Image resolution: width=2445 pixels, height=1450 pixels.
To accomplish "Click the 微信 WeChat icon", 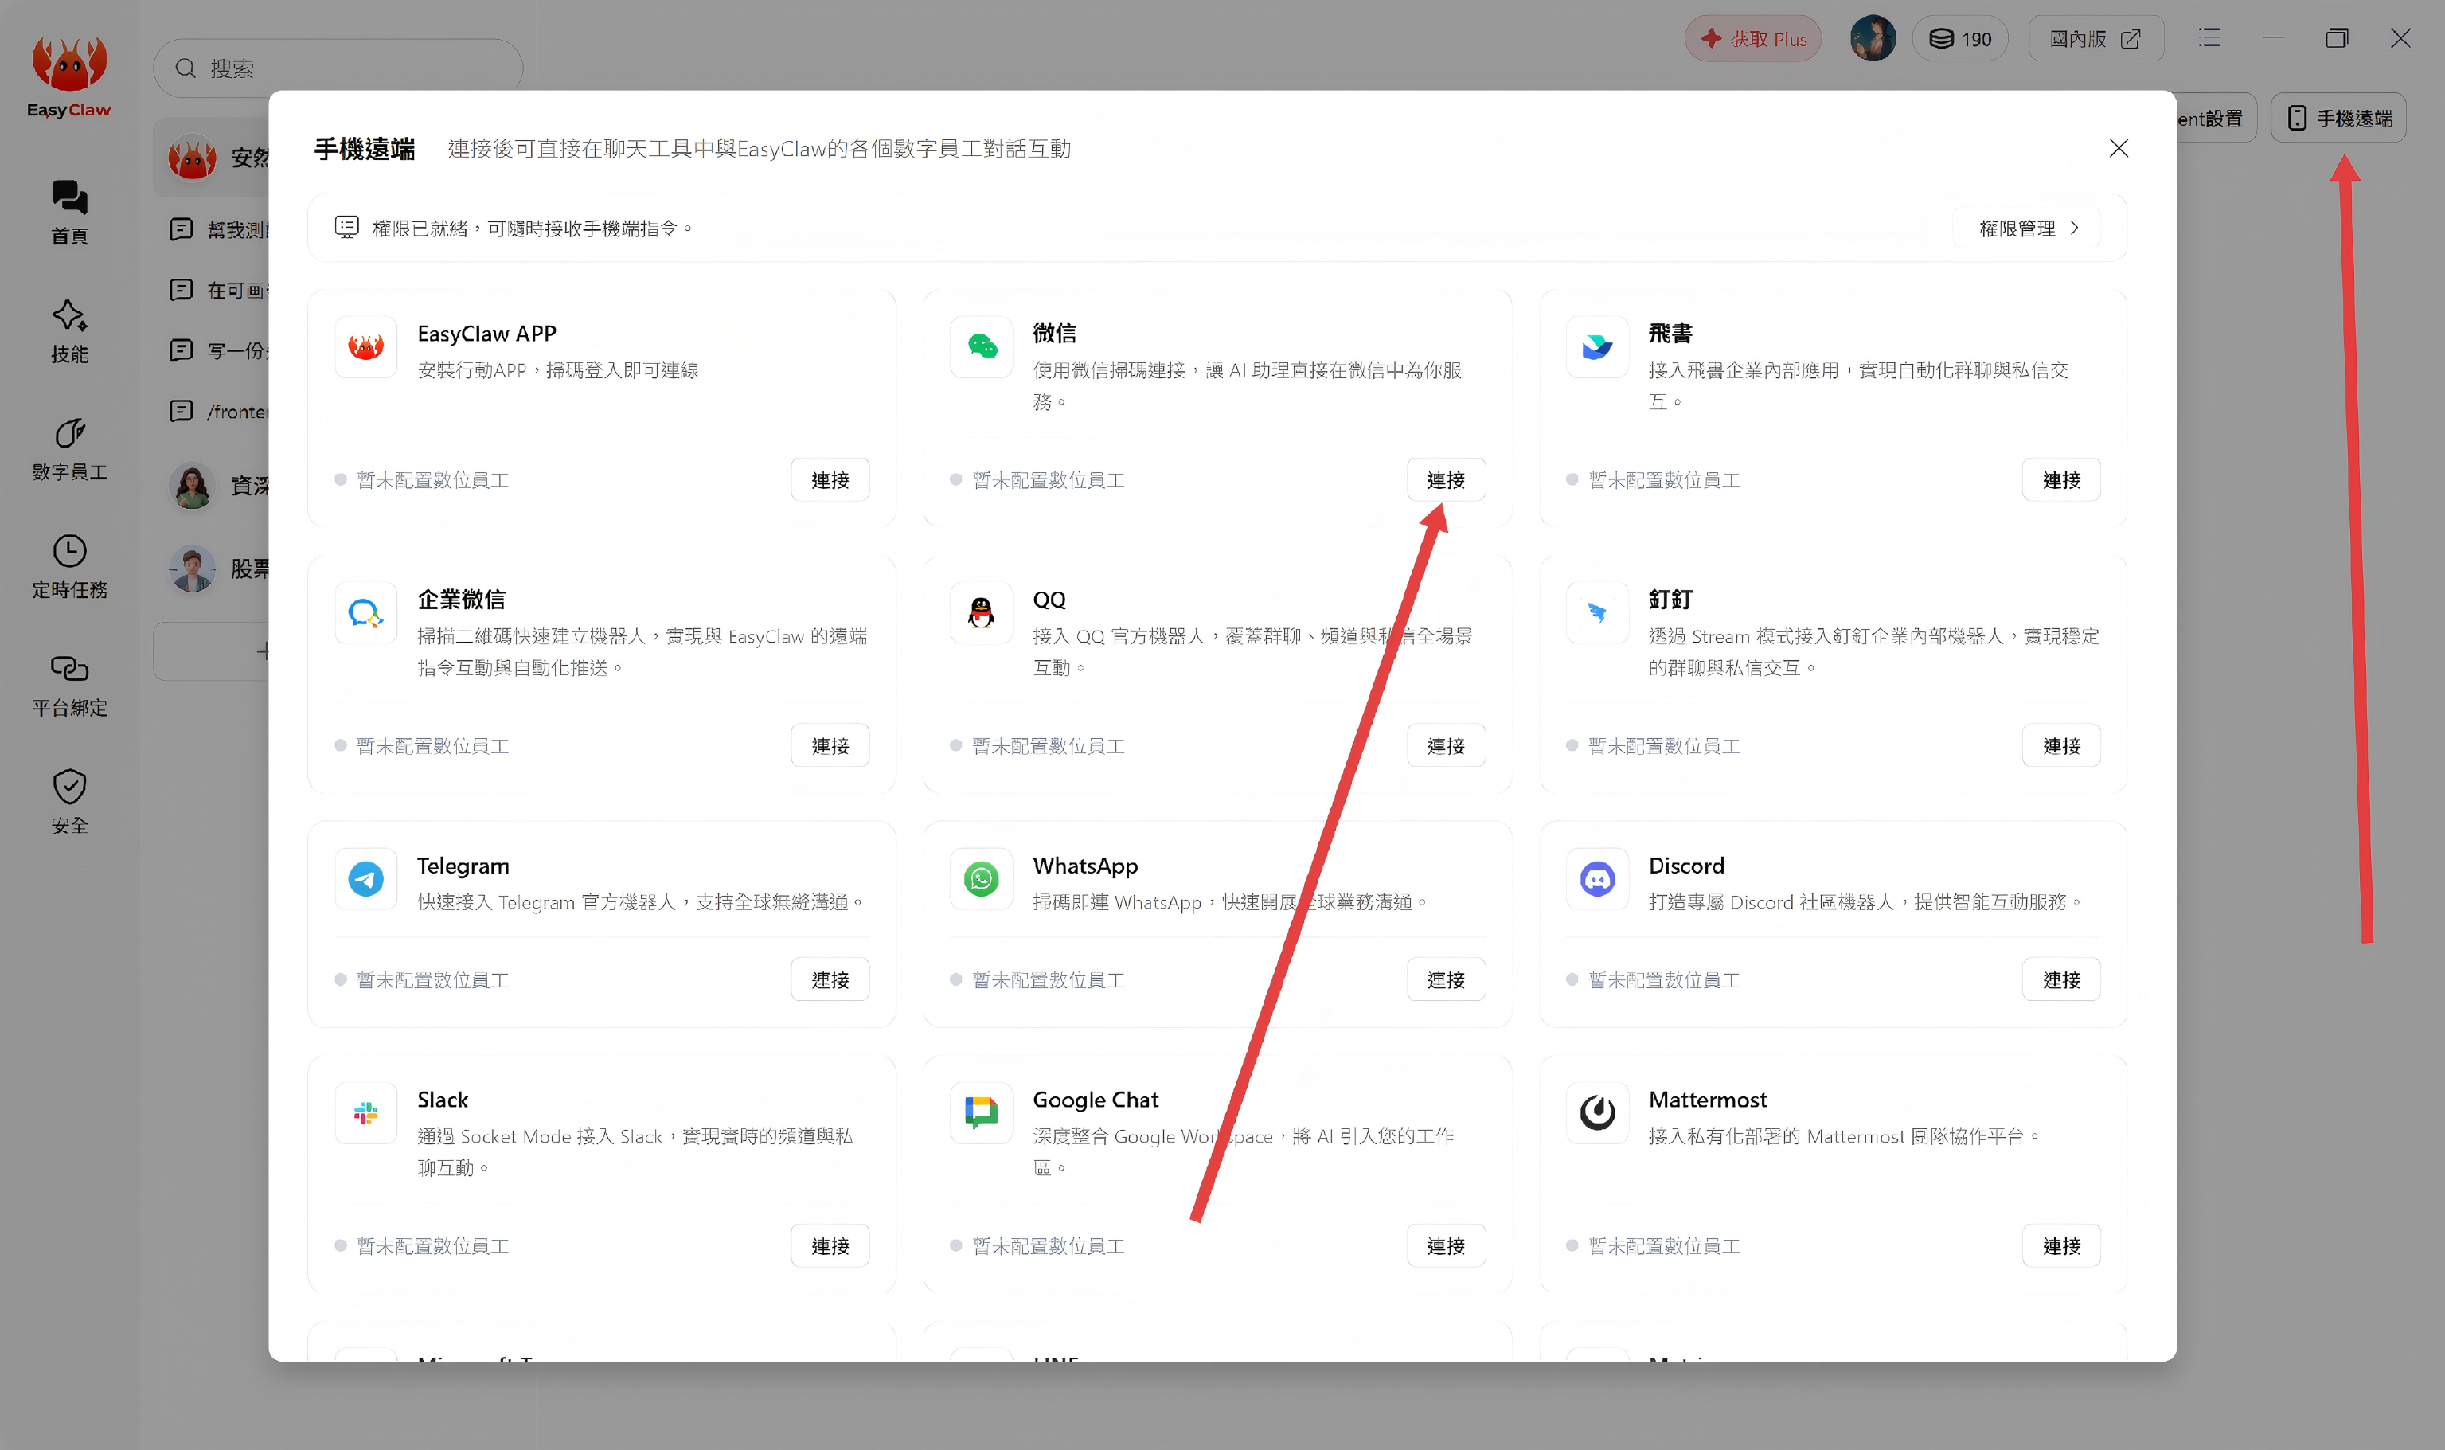I will click(x=981, y=347).
